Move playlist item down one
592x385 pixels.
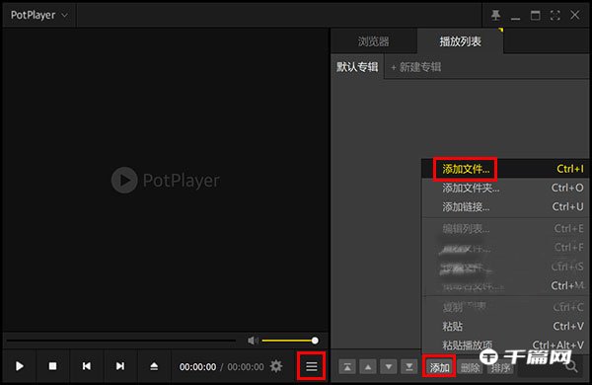pos(388,367)
